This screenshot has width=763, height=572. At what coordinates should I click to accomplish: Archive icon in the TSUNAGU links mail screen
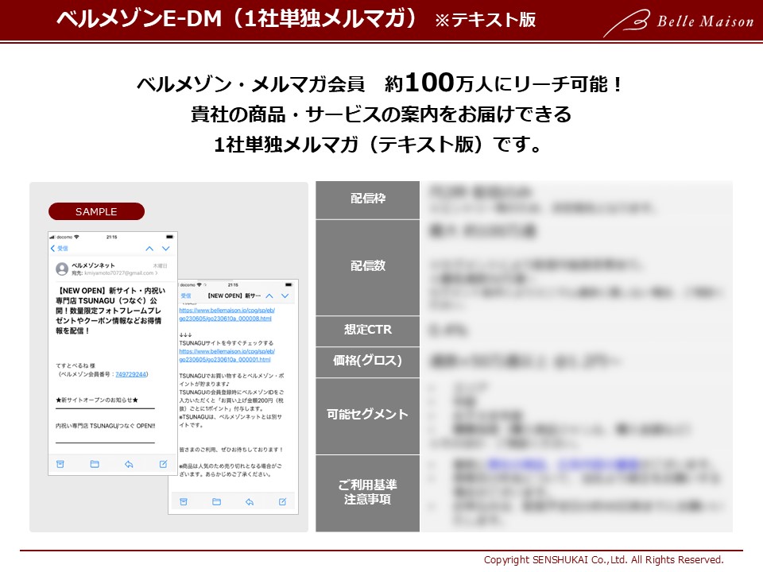click(184, 501)
